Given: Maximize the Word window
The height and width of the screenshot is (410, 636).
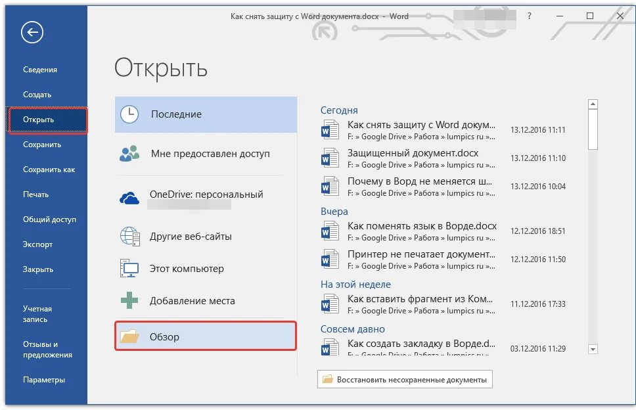Looking at the screenshot, I should pos(590,16).
